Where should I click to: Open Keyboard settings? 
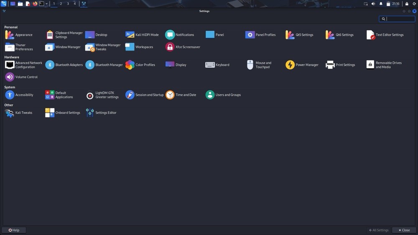point(217,65)
